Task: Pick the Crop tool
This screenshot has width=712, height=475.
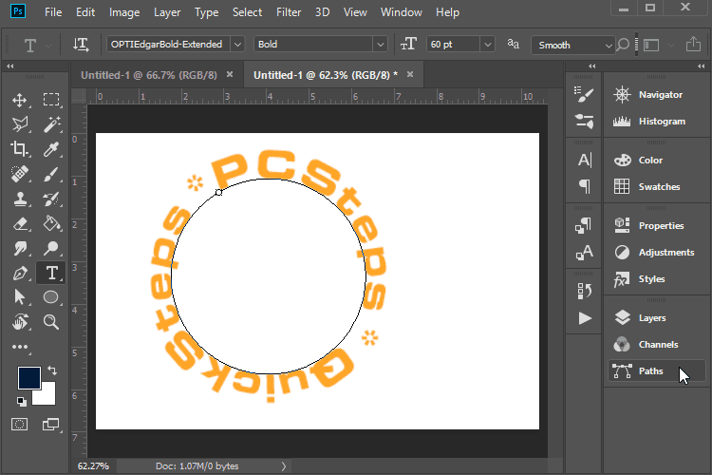Action: [20, 149]
